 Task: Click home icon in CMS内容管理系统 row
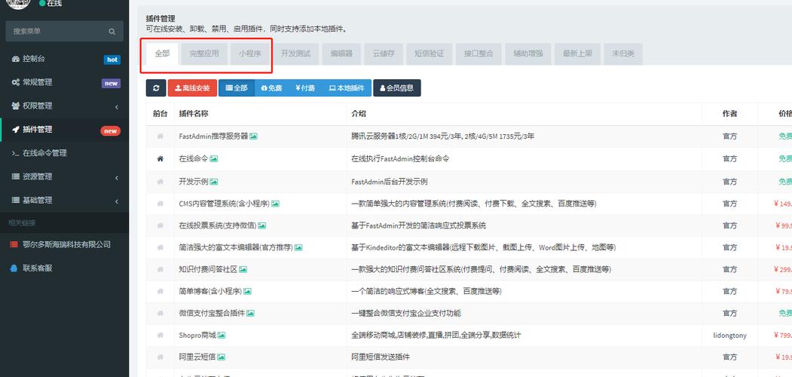160,204
